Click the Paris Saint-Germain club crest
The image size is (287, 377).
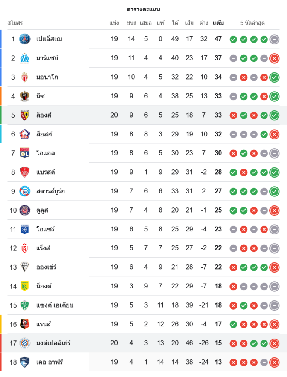pyautogui.click(x=25, y=39)
